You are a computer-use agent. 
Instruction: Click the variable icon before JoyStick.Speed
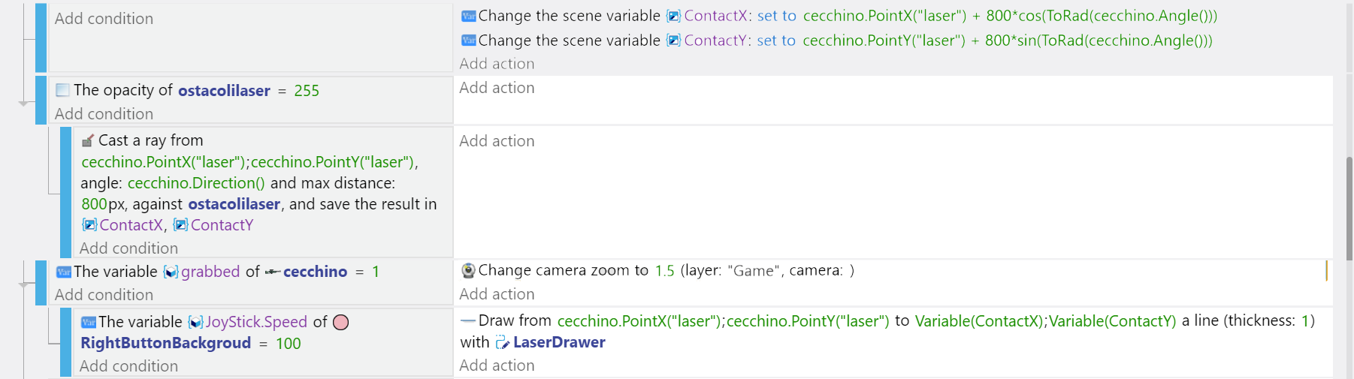click(x=195, y=322)
